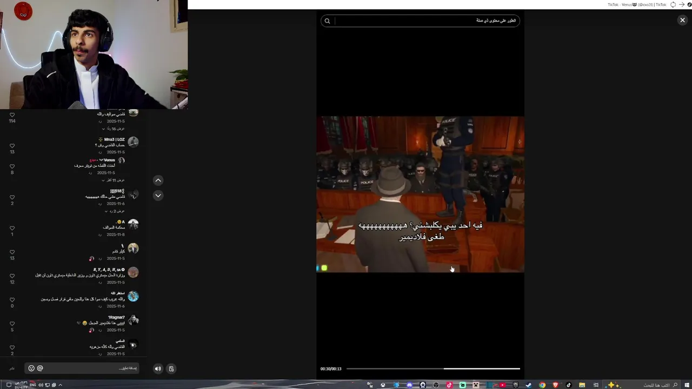Image resolution: width=692 pixels, height=389 pixels.
Task: Expand عرض 16 replies under top comment
Action: (113, 129)
